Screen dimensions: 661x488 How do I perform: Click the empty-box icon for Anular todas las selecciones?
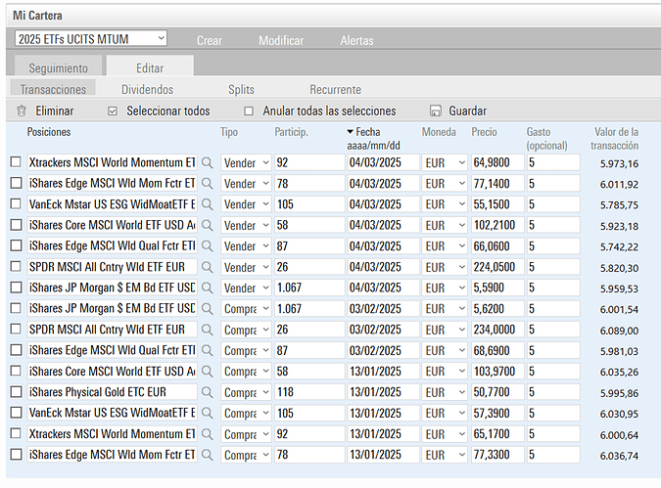(249, 111)
